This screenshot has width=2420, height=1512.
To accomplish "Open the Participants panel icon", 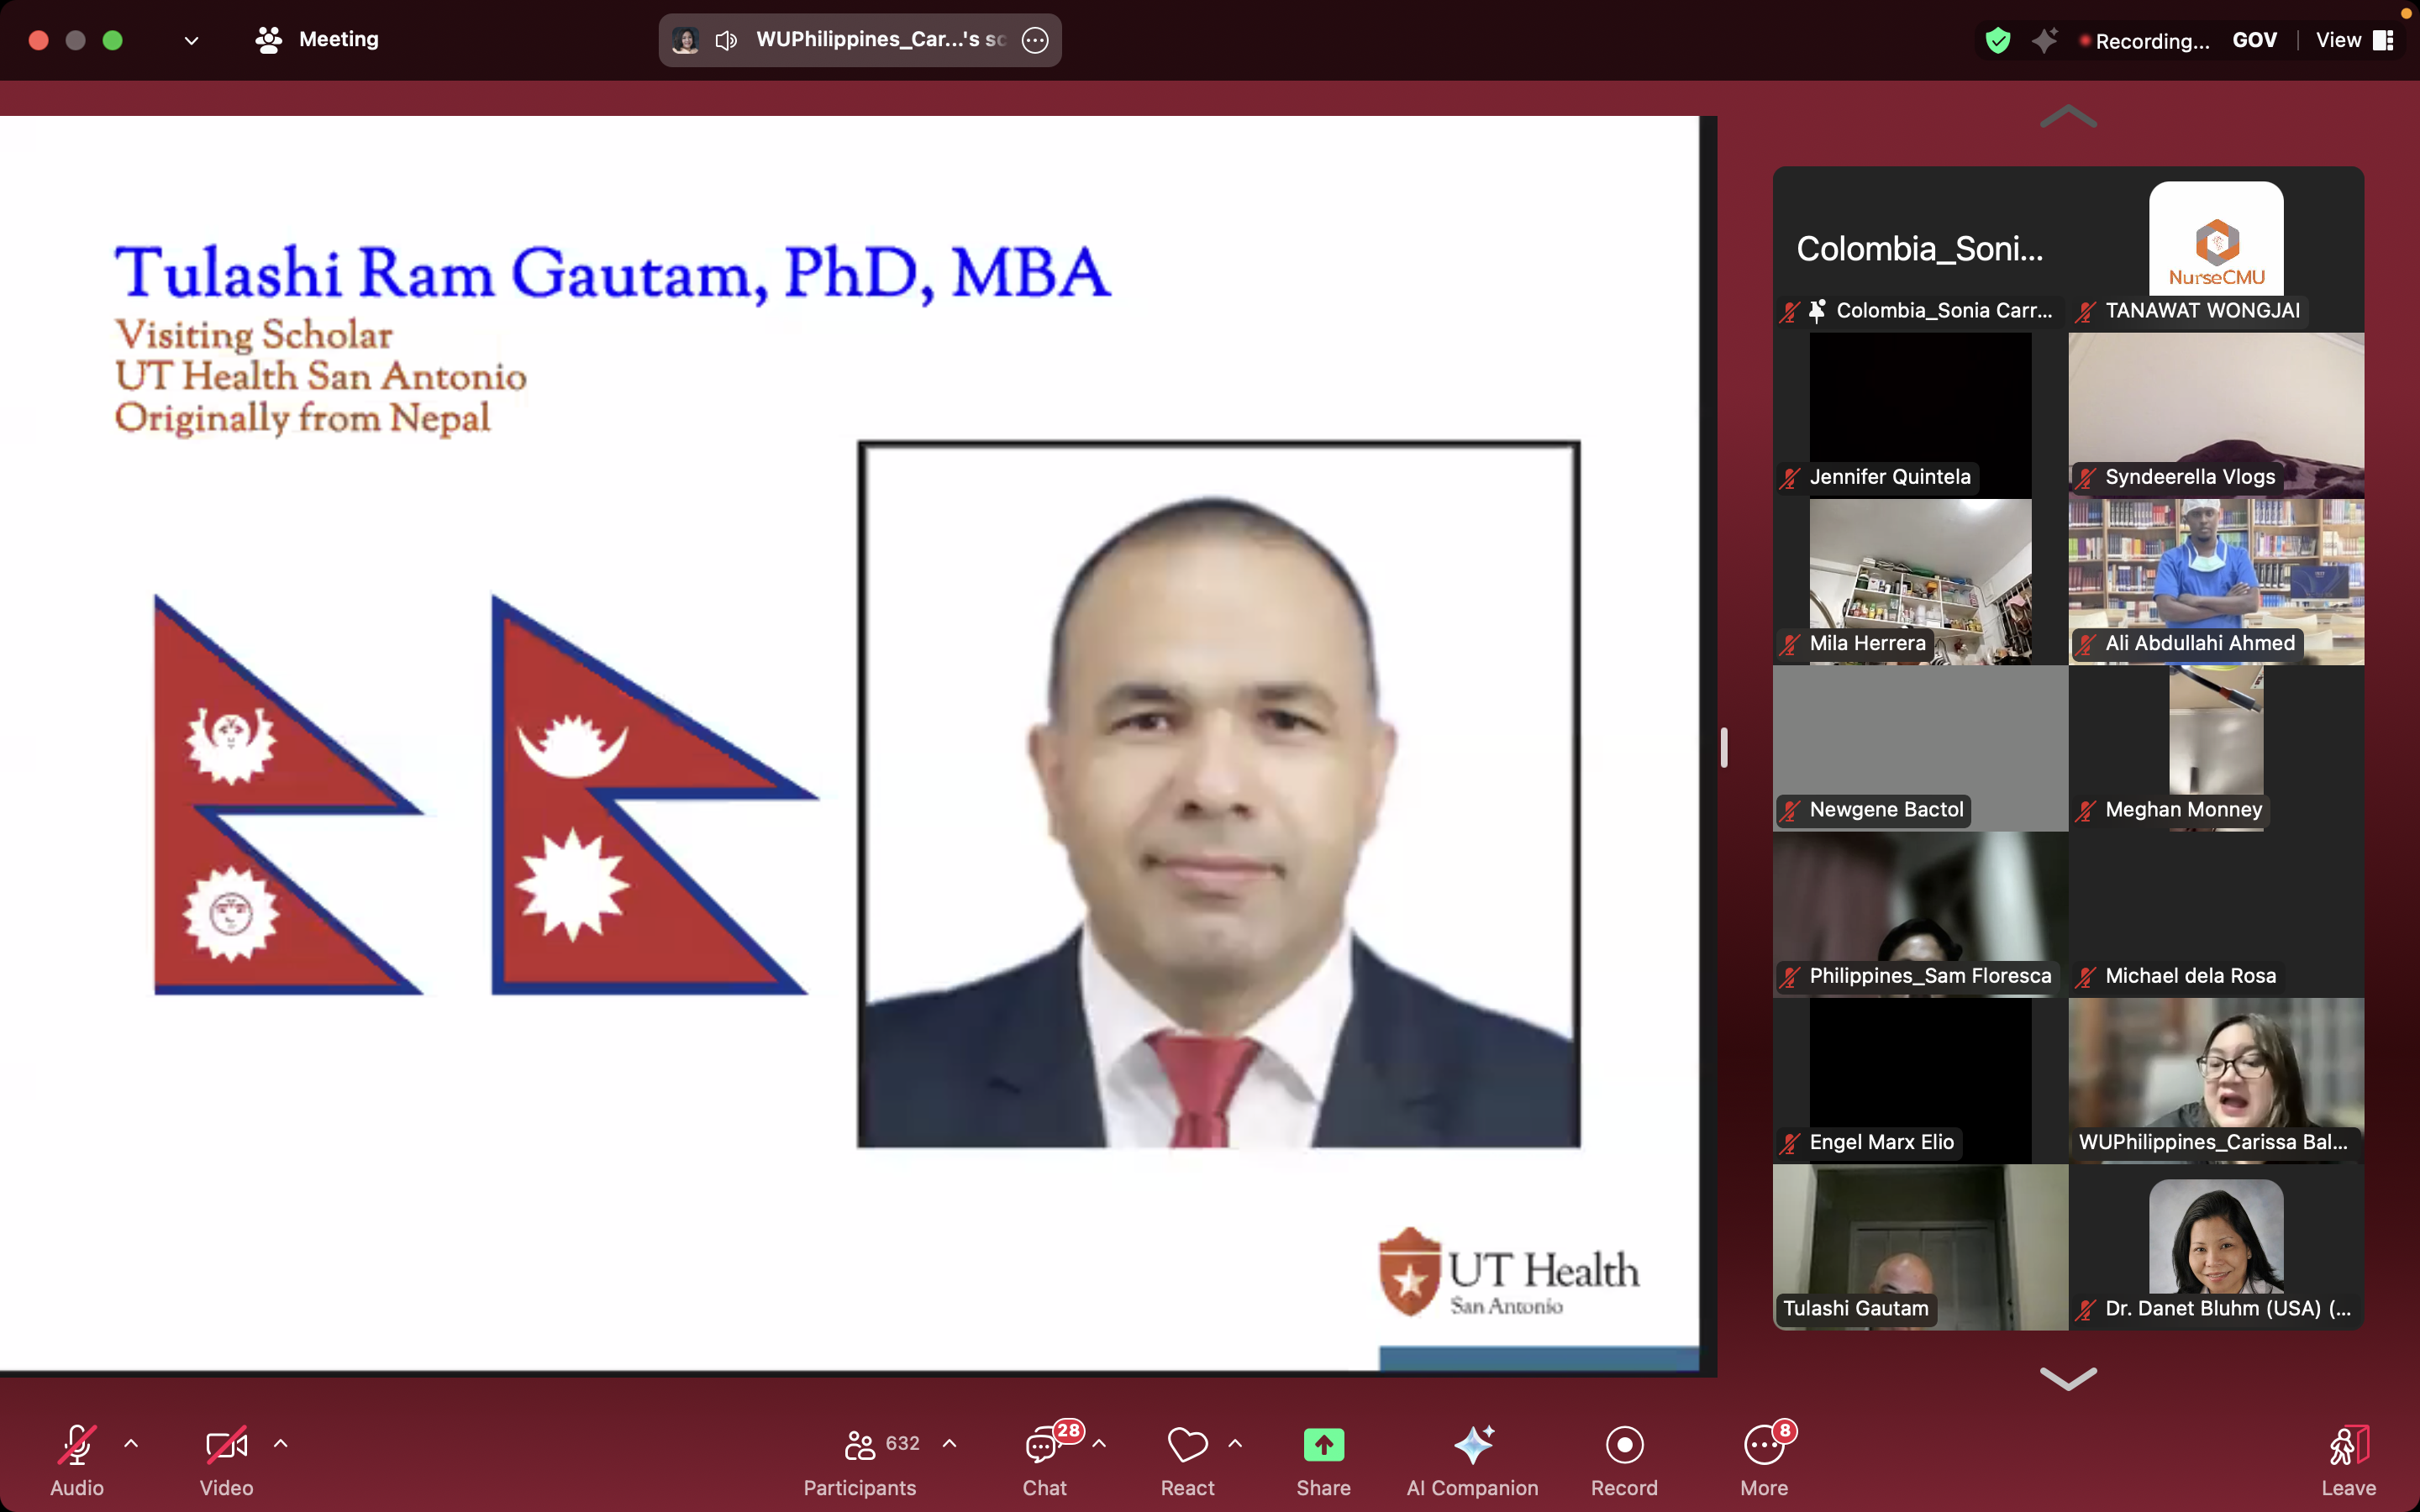I will (x=860, y=1445).
